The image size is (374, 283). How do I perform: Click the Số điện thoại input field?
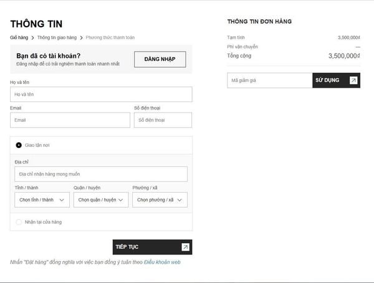click(163, 120)
